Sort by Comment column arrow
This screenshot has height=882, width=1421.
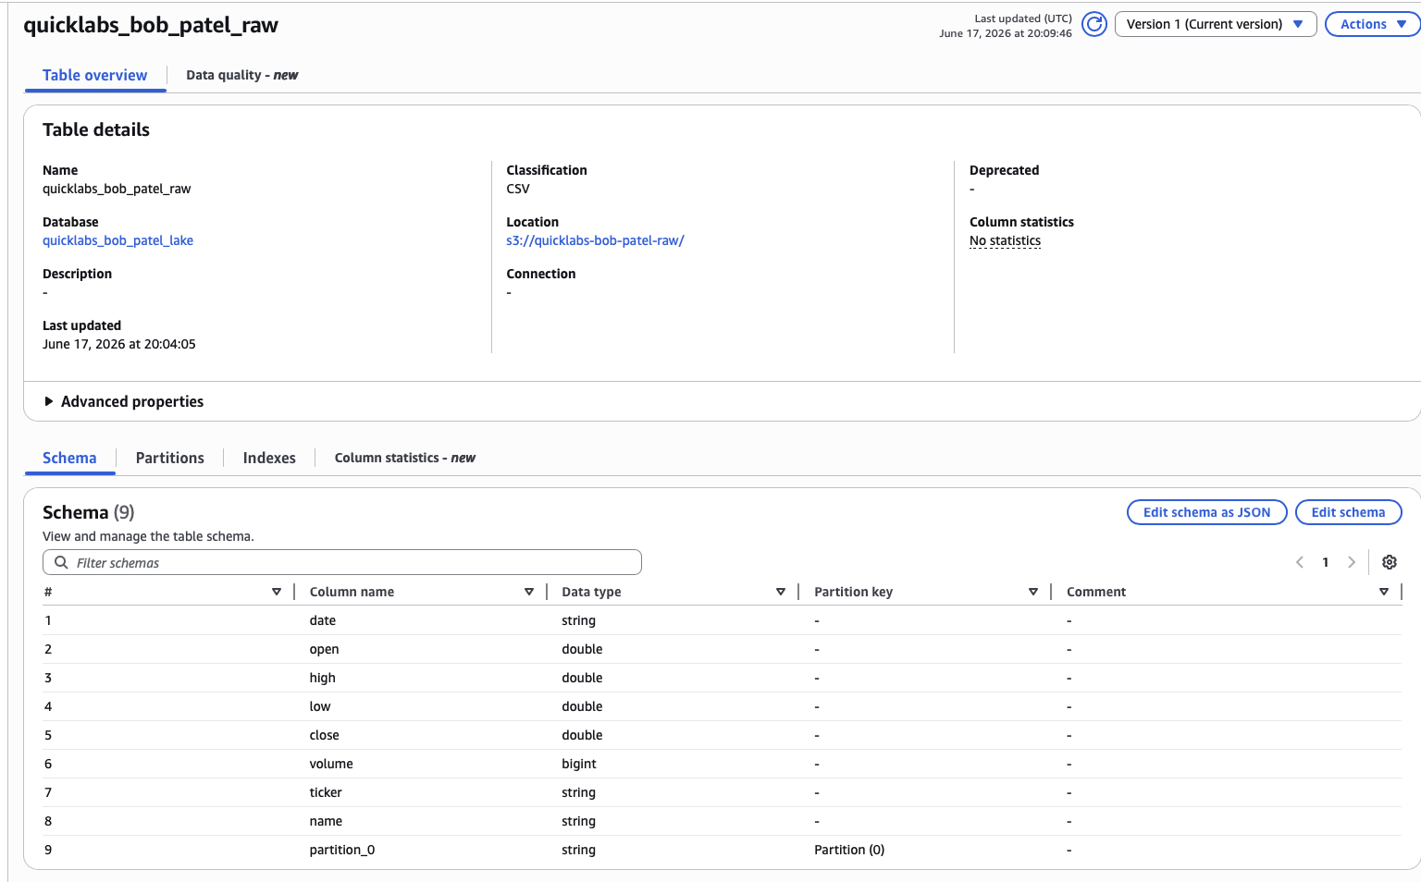pos(1384,592)
